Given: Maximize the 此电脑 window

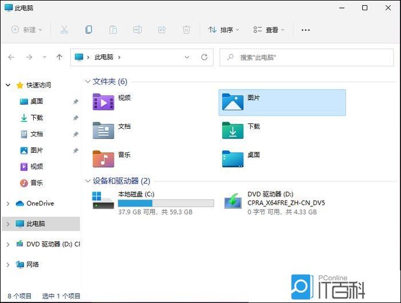Looking at the screenshot, I should tap(364, 8).
